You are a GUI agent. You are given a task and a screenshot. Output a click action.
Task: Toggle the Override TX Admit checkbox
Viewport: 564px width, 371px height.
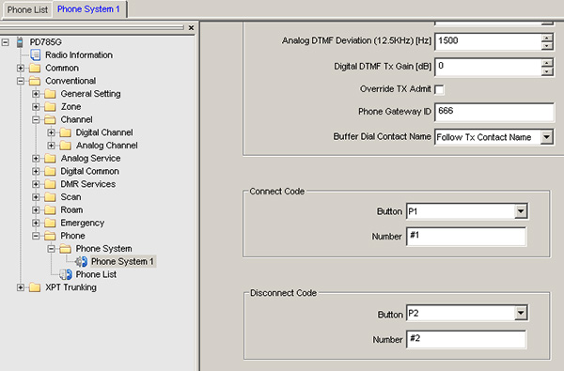tap(439, 89)
